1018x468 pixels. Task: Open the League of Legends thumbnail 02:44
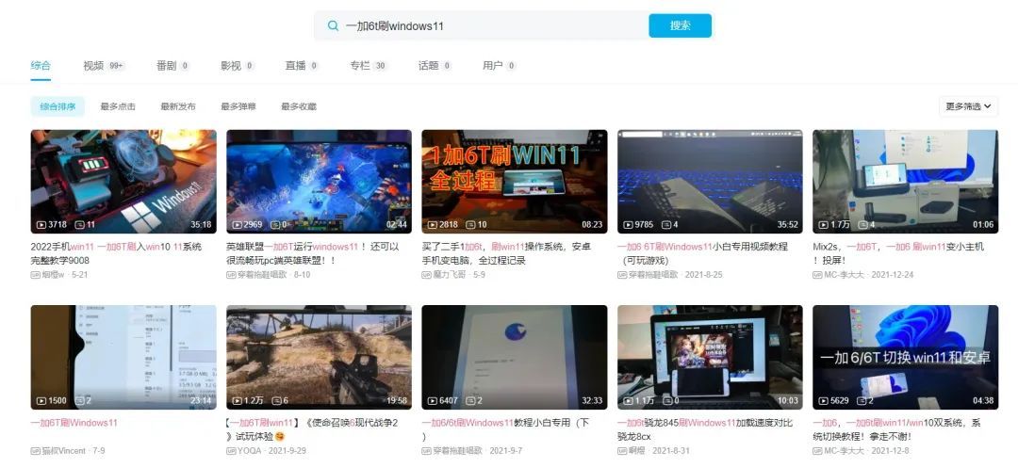(x=319, y=182)
